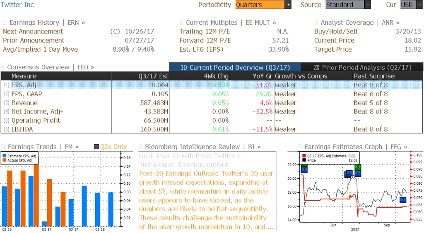The width and height of the screenshot is (424, 233).
Task: Select the EPS, GAAP measure row
Action: [212, 94]
